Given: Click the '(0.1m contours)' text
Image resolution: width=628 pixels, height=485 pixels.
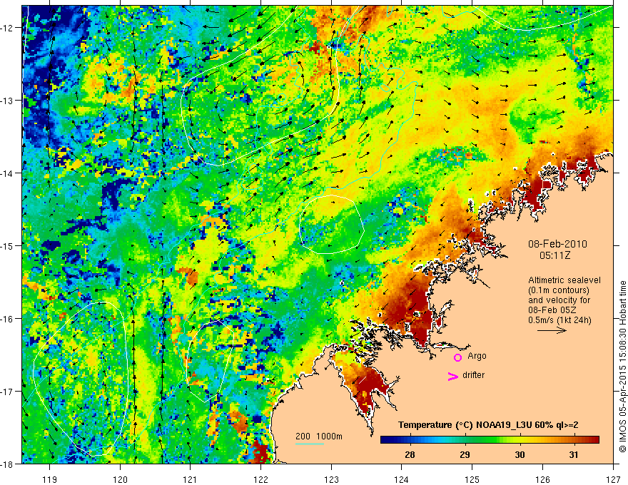Looking at the screenshot, I should coord(559,290).
